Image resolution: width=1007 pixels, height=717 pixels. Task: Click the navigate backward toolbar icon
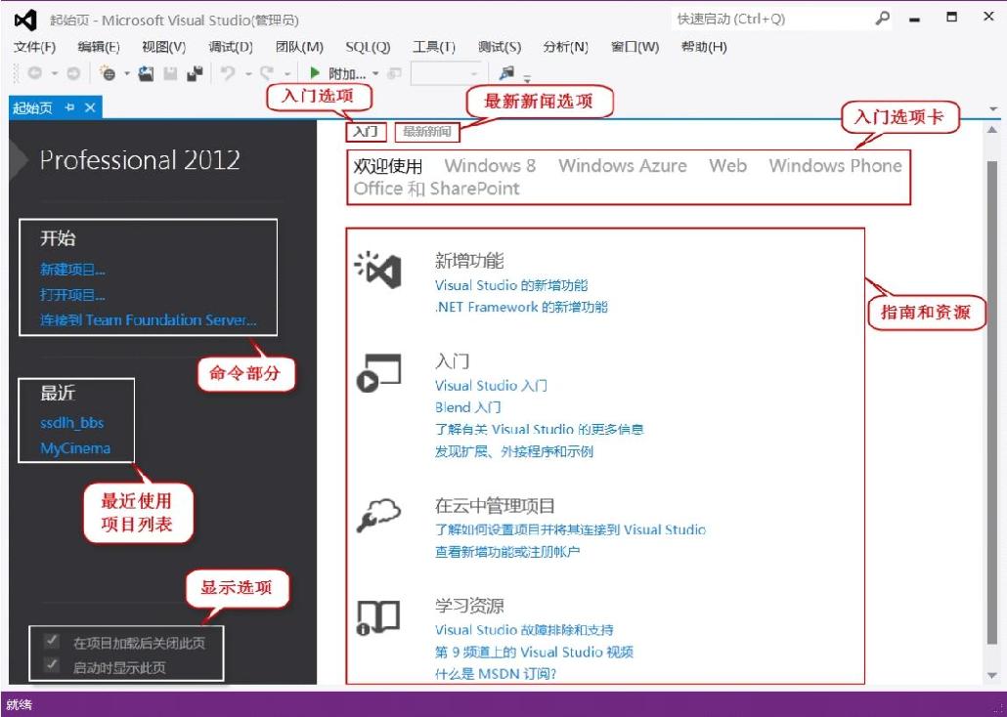[x=34, y=74]
